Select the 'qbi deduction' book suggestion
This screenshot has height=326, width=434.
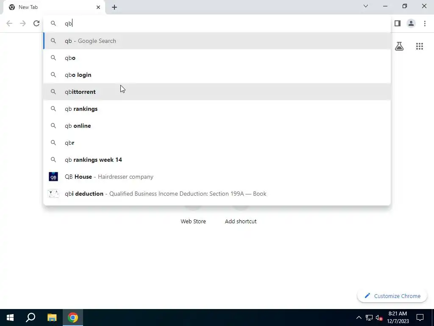[x=217, y=194]
